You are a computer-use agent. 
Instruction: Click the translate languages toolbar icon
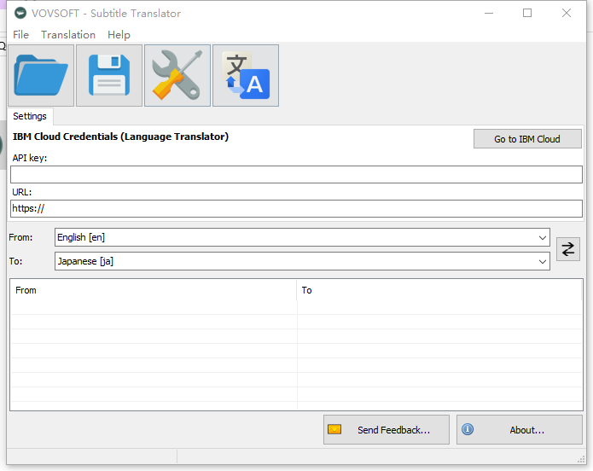tap(246, 76)
